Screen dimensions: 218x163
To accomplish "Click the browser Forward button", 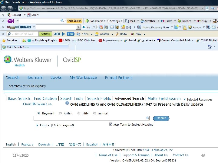I will (10, 8).
